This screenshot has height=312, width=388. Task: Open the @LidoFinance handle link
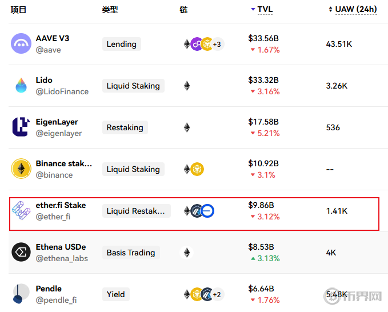coord(62,91)
